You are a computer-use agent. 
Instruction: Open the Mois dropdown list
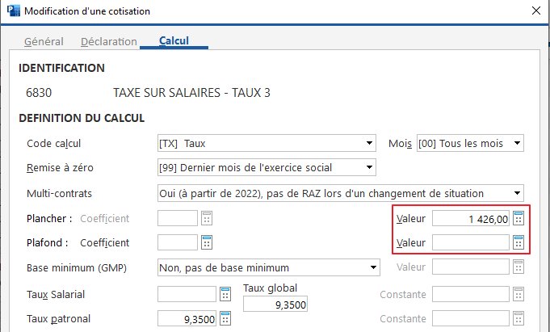point(517,144)
